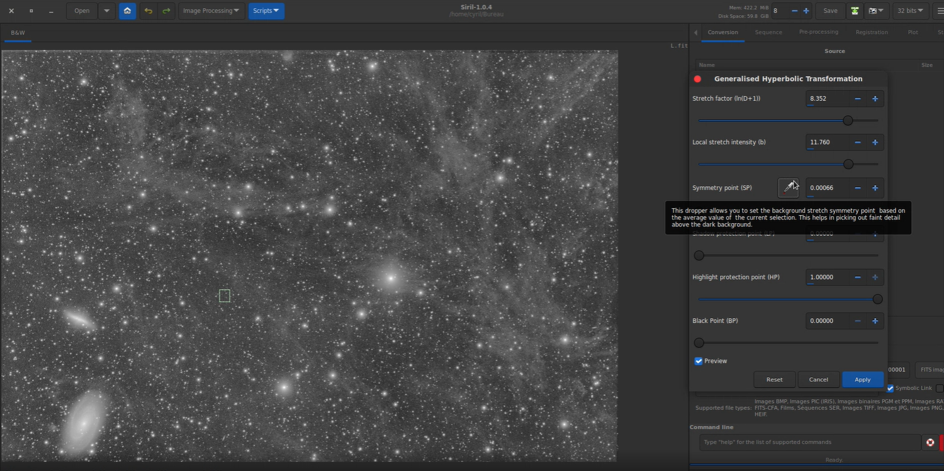Click the Save button

click(831, 11)
